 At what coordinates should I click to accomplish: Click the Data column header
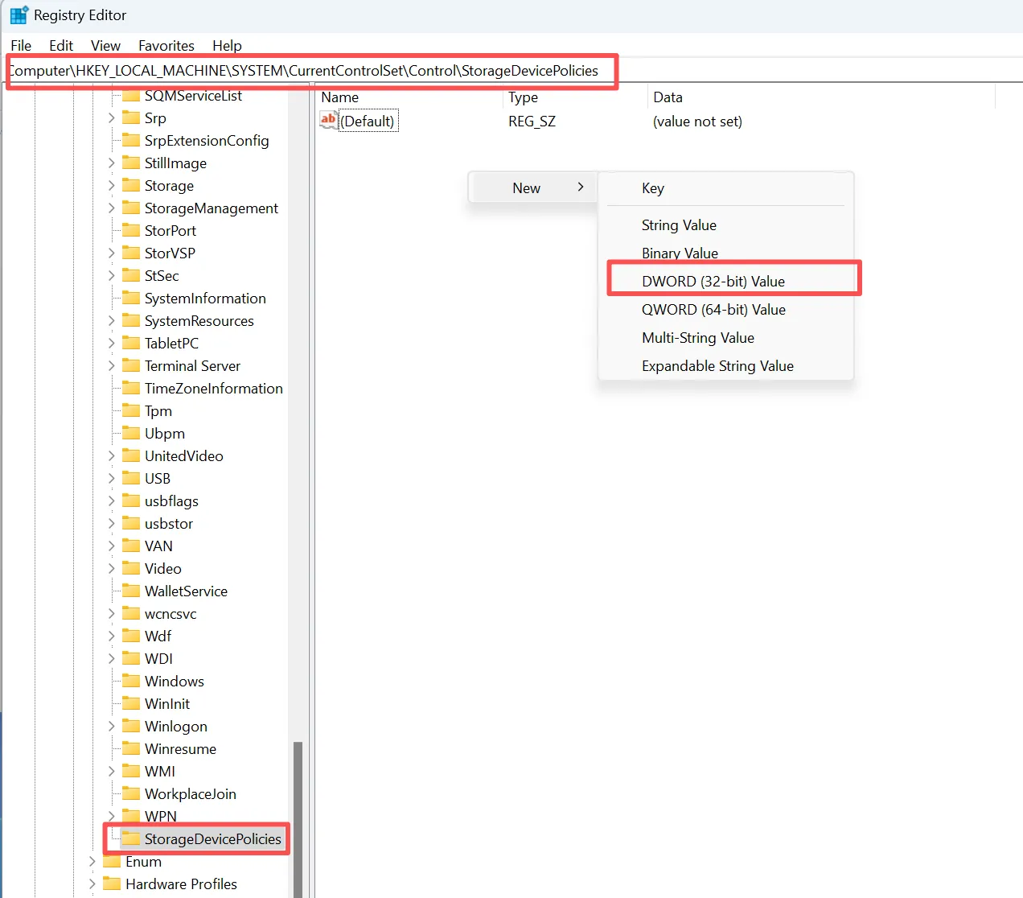click(668, 97)
